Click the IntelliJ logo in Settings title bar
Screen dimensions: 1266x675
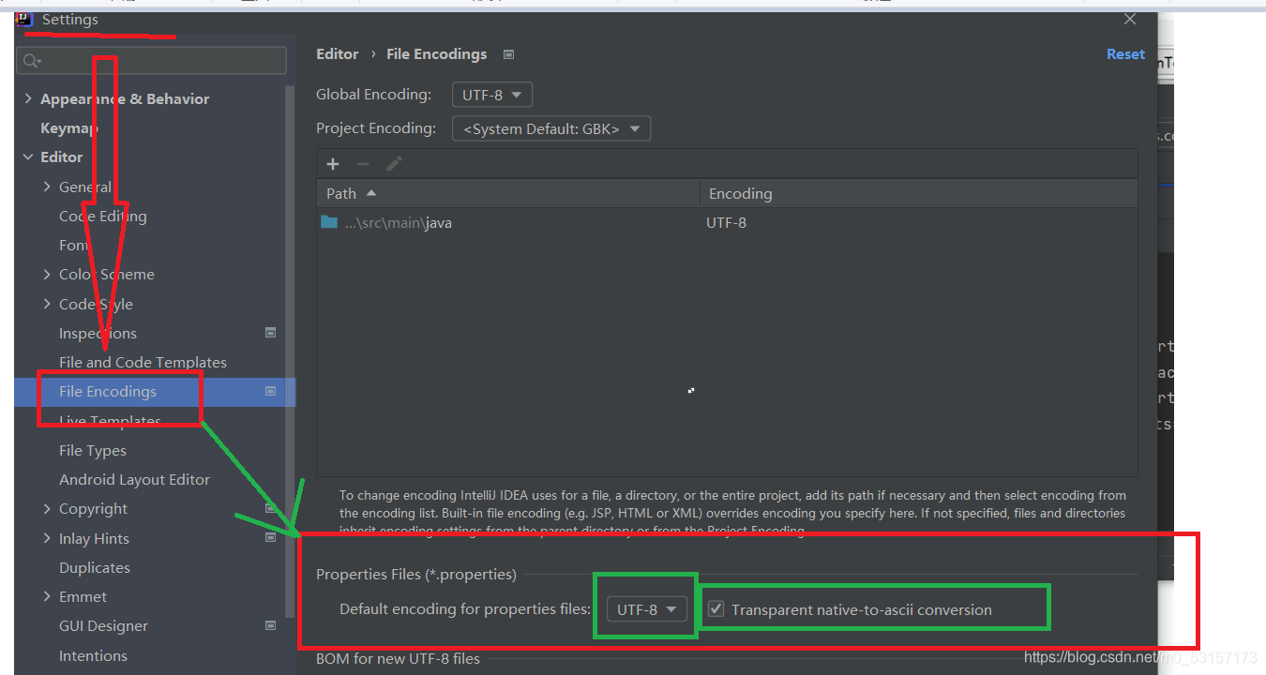click(24, 20)
